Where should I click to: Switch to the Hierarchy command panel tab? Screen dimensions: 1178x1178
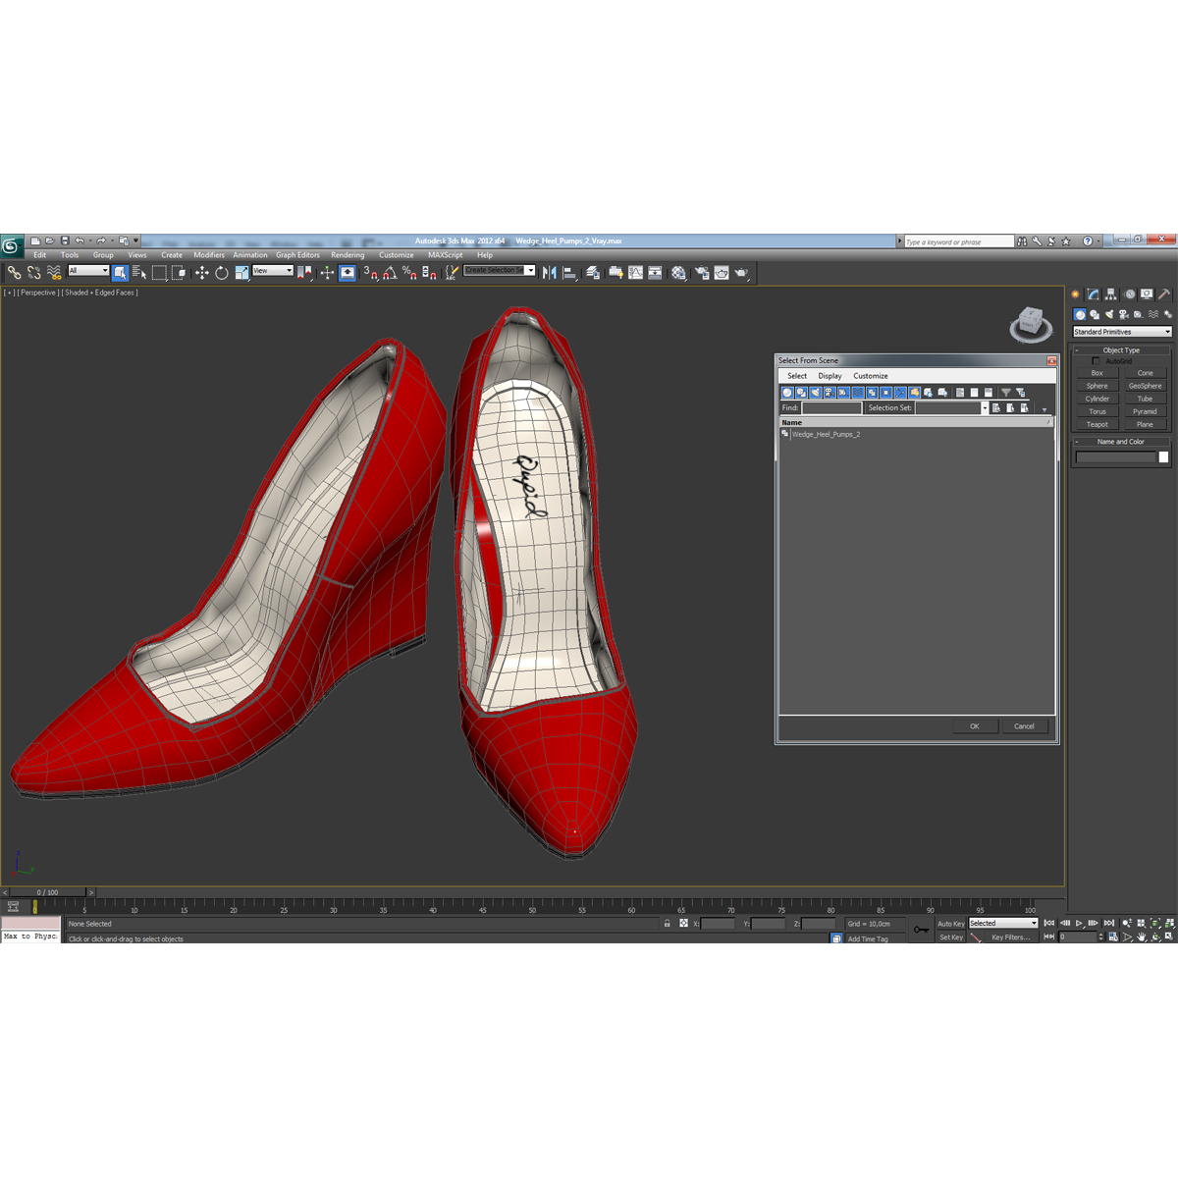1110,294
